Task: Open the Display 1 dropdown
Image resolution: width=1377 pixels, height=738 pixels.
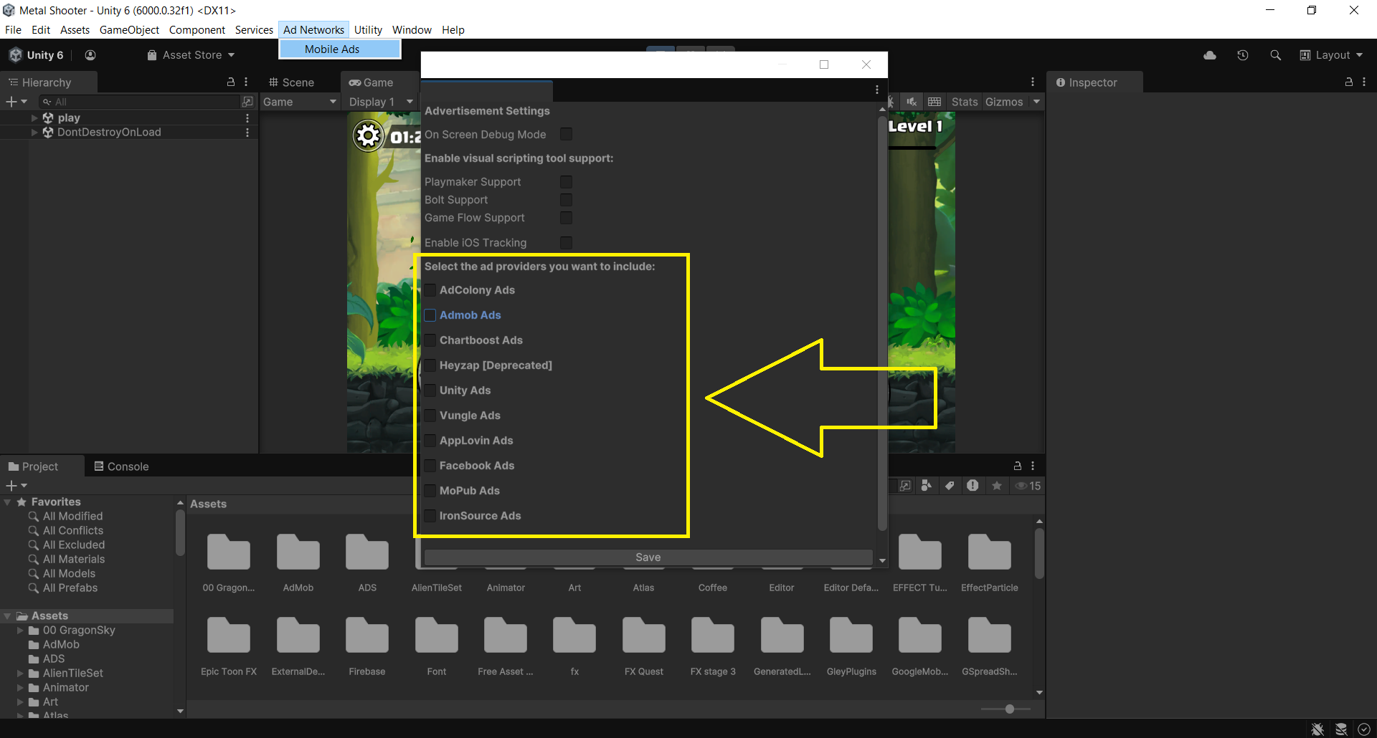Action: tap(380, 102)
